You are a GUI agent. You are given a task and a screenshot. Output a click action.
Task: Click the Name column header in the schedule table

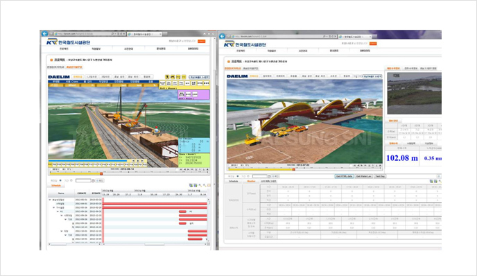(61, 193)
